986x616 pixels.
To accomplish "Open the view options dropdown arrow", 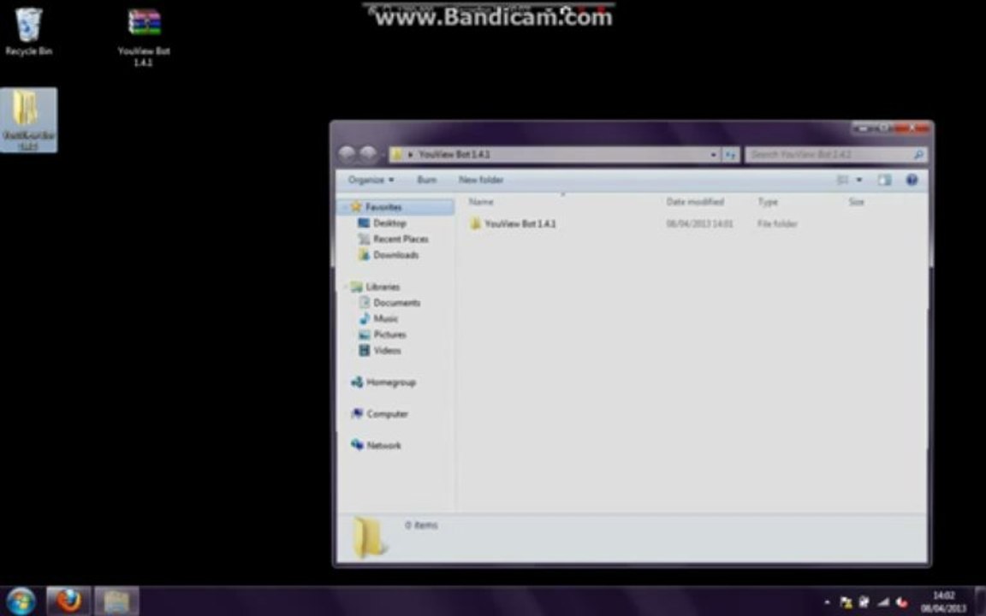I will (859, 180).
